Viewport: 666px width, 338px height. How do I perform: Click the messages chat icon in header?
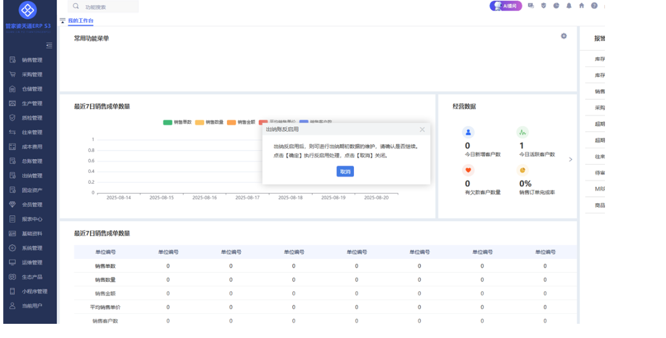point(530,6)
